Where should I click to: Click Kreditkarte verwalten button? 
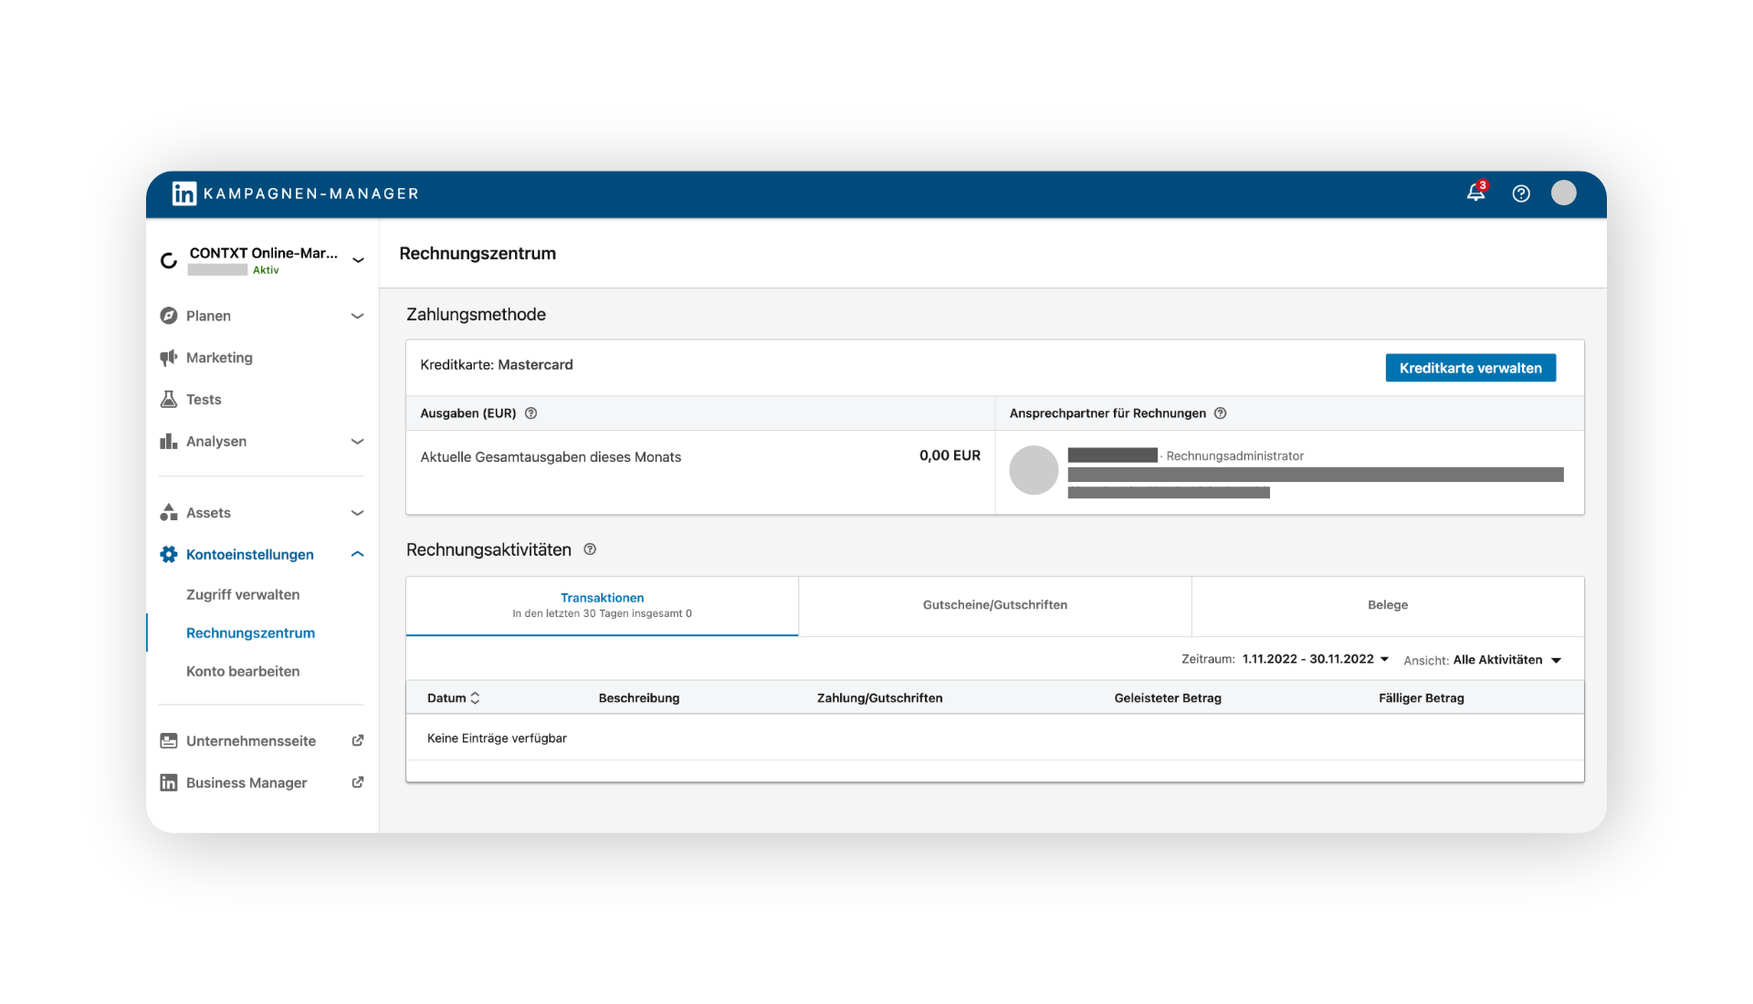tap(1470, 368)
